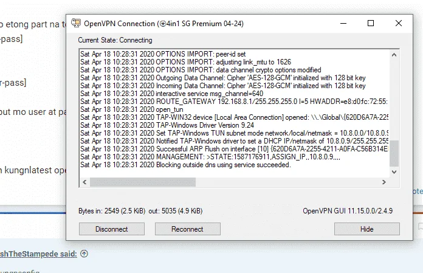Screen dimensions: 423x273
Task: Click the log scroll left arrow
Action: (x=84, y=182)
